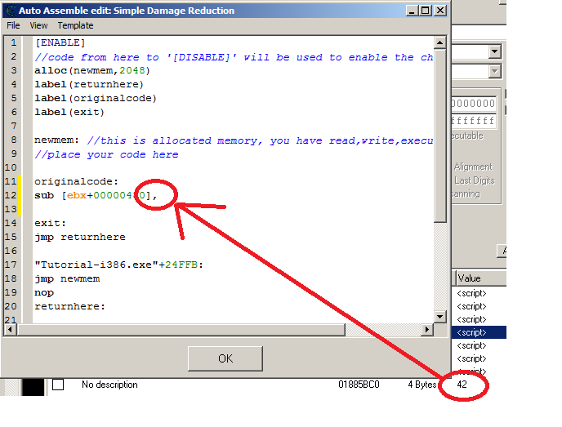Expand the second greyed combo box arrow

tap(495, 71)
